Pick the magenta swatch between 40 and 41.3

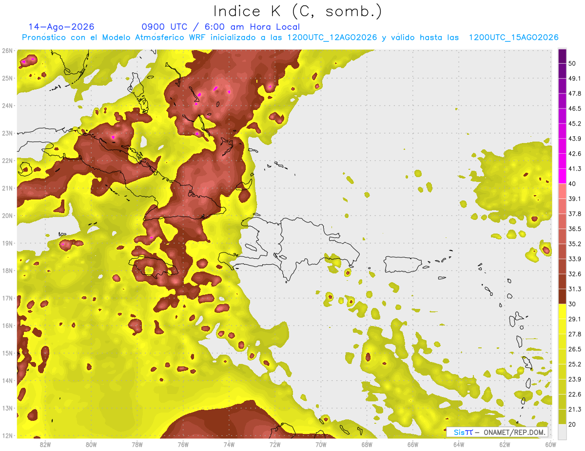562,176
